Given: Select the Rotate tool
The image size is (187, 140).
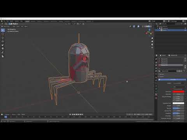Looking at the screenshot, I should coord(3,42).
